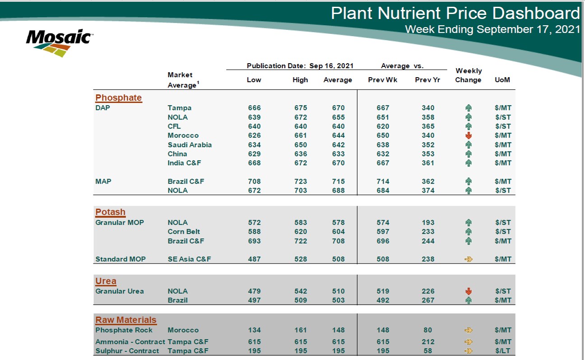The height and width of the screenshot is (360, 585).
Task: Select the up arrow in the DAP NOLA row
Action: pyautogui.click(x=469, y=117)
